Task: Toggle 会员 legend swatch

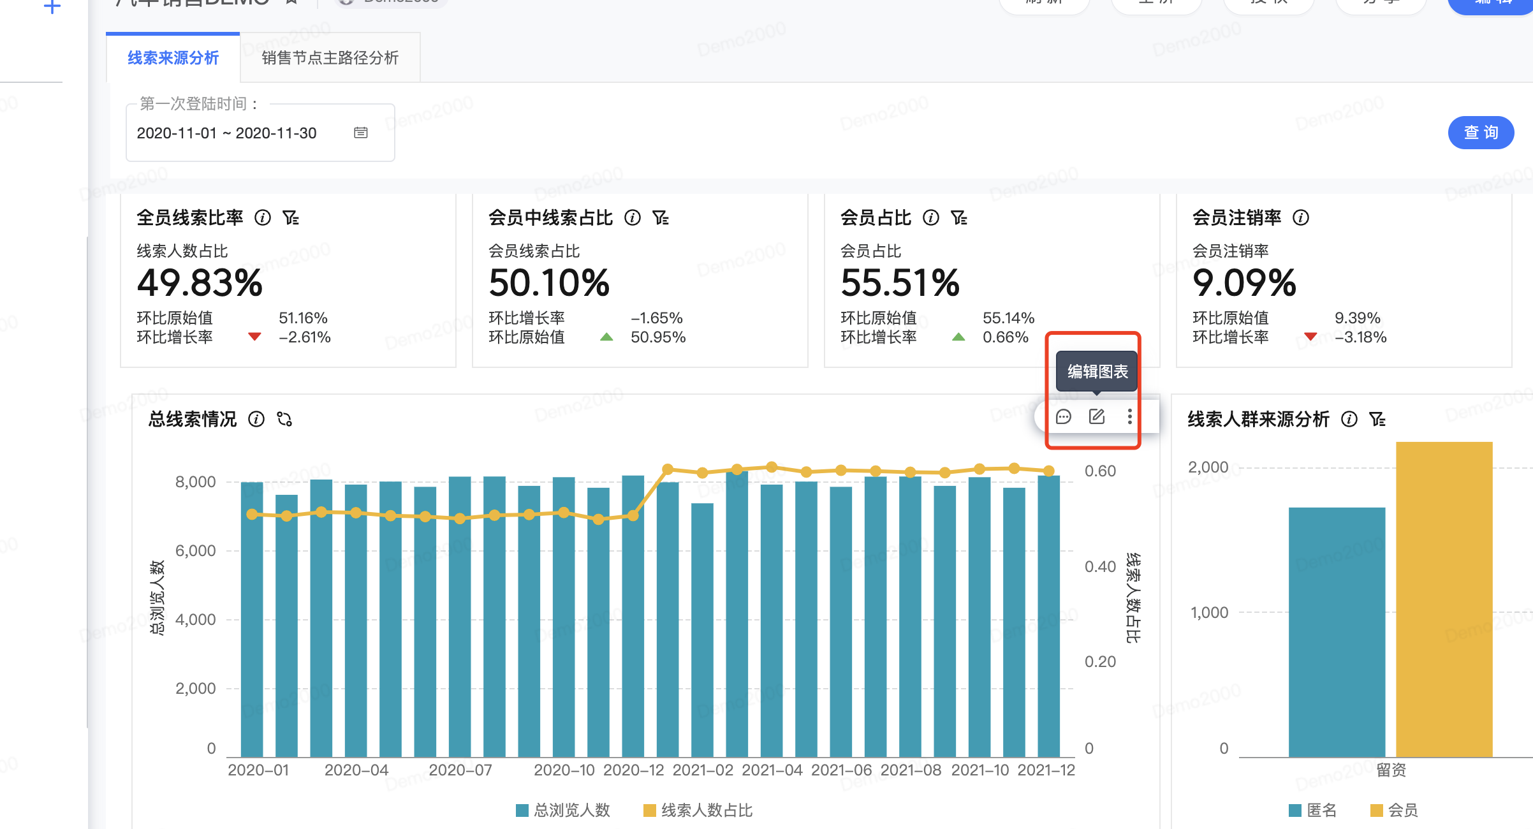Action: [1377, 811]
